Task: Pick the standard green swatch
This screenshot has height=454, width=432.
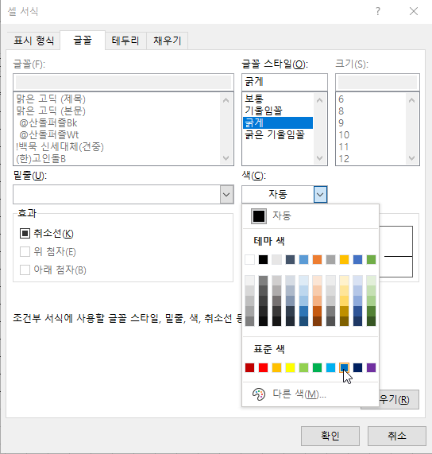Action: [x=317, y=367]
